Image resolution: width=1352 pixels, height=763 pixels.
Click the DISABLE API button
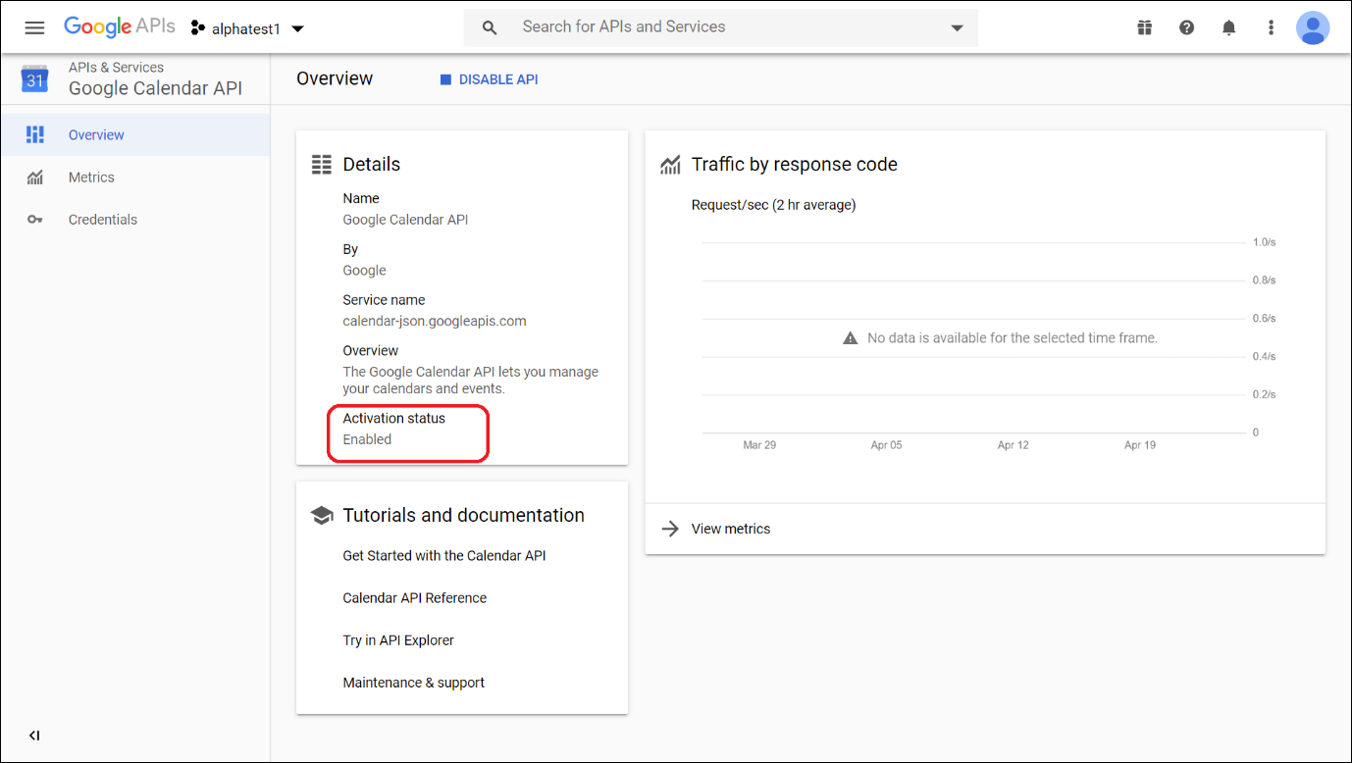click(489, 79)
